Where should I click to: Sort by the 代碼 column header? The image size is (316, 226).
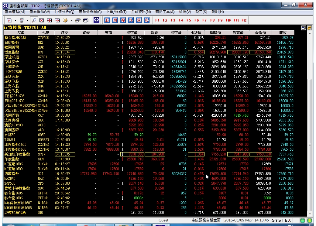coord(46,33)
